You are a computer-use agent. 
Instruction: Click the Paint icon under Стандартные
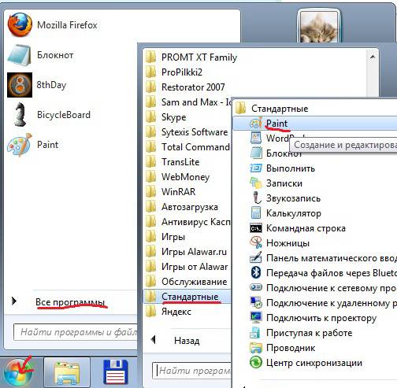click(x=256, y=124)
